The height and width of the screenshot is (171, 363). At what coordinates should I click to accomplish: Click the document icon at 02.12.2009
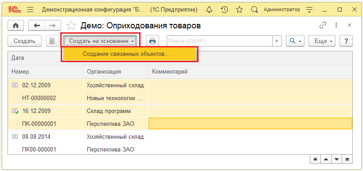(15, 85)
